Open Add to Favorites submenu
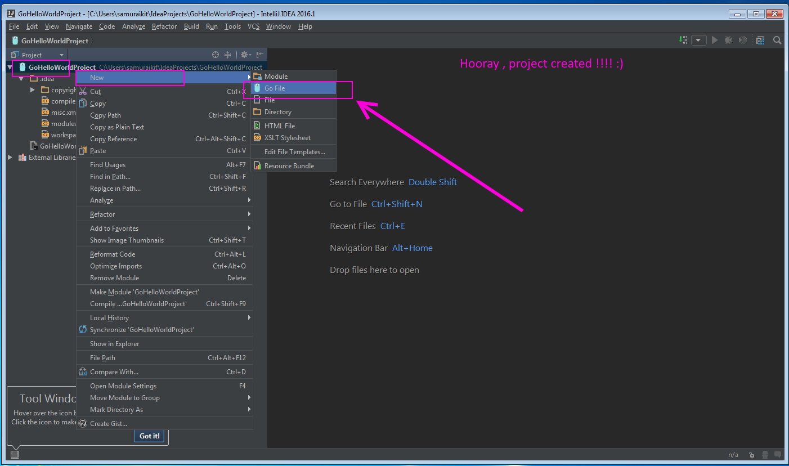The width and height of the screenshot is (789, 466). (x=164, y=228)
